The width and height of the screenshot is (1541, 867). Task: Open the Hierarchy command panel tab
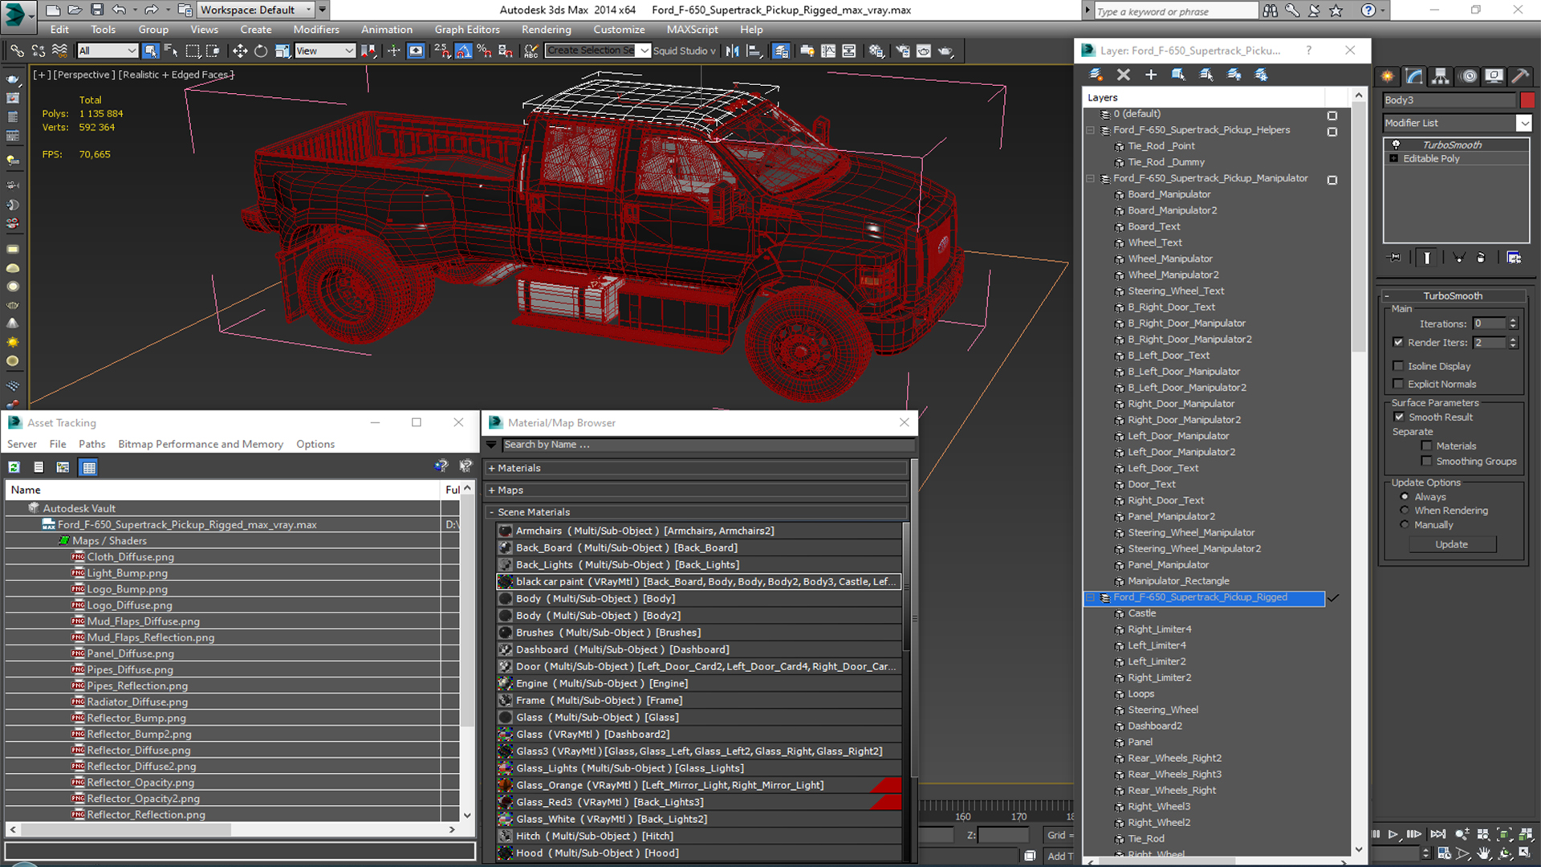1441,76
